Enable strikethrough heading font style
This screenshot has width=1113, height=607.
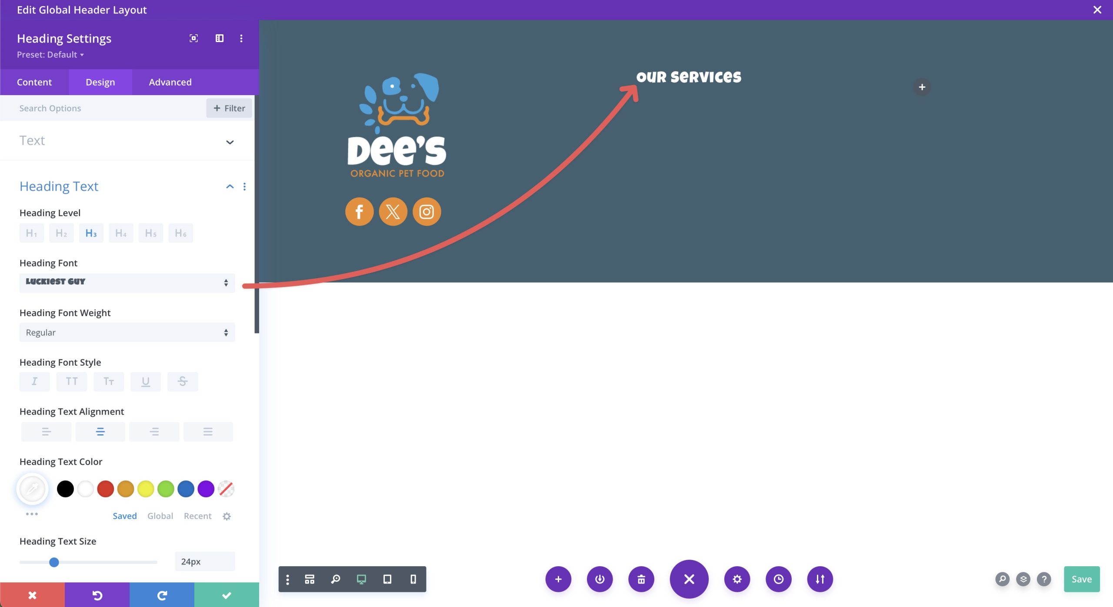coord(183,381)
